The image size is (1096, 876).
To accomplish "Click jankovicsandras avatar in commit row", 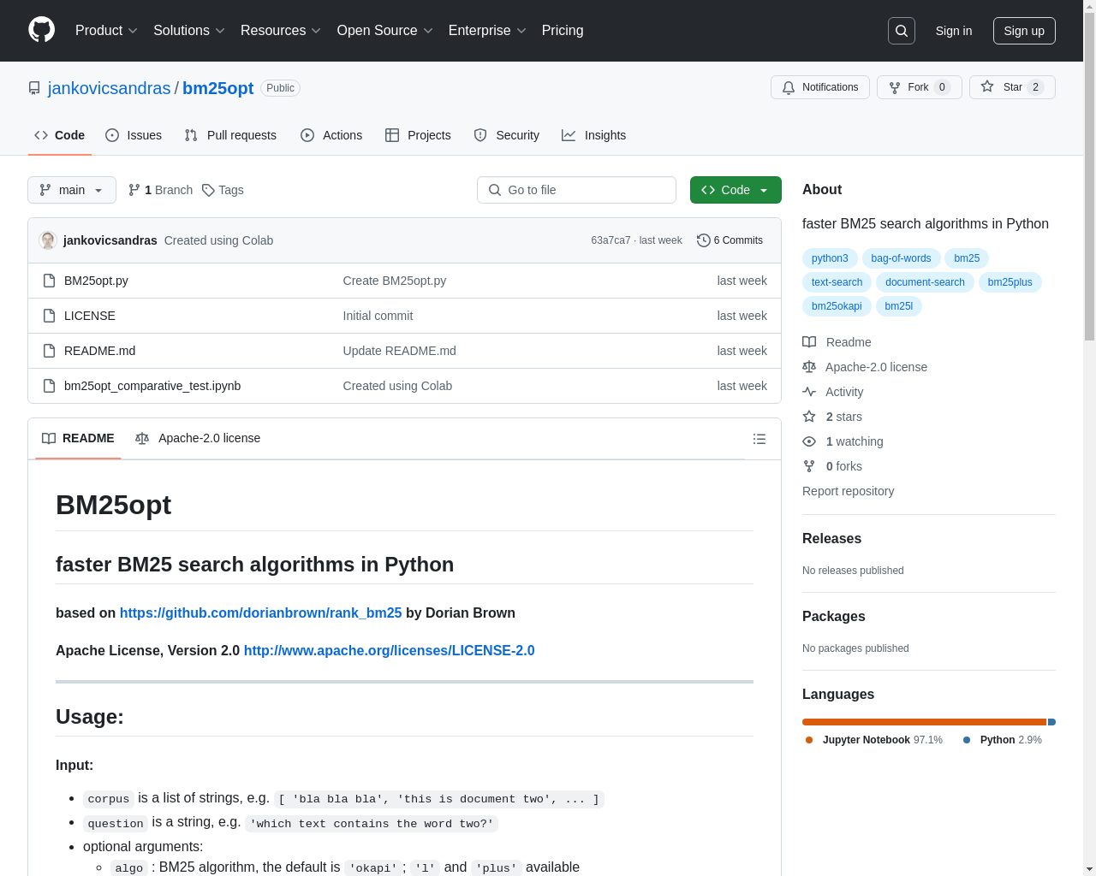I will click(x=48, y=240).
